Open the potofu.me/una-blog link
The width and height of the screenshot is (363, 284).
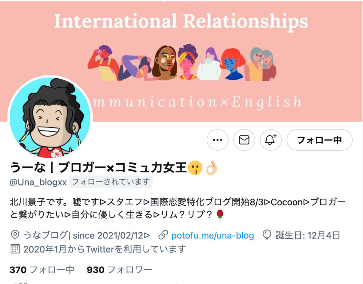tap(213, 235)
